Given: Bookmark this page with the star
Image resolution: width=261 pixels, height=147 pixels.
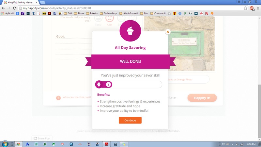Looking at the screenshot, I should pos(246,8).
